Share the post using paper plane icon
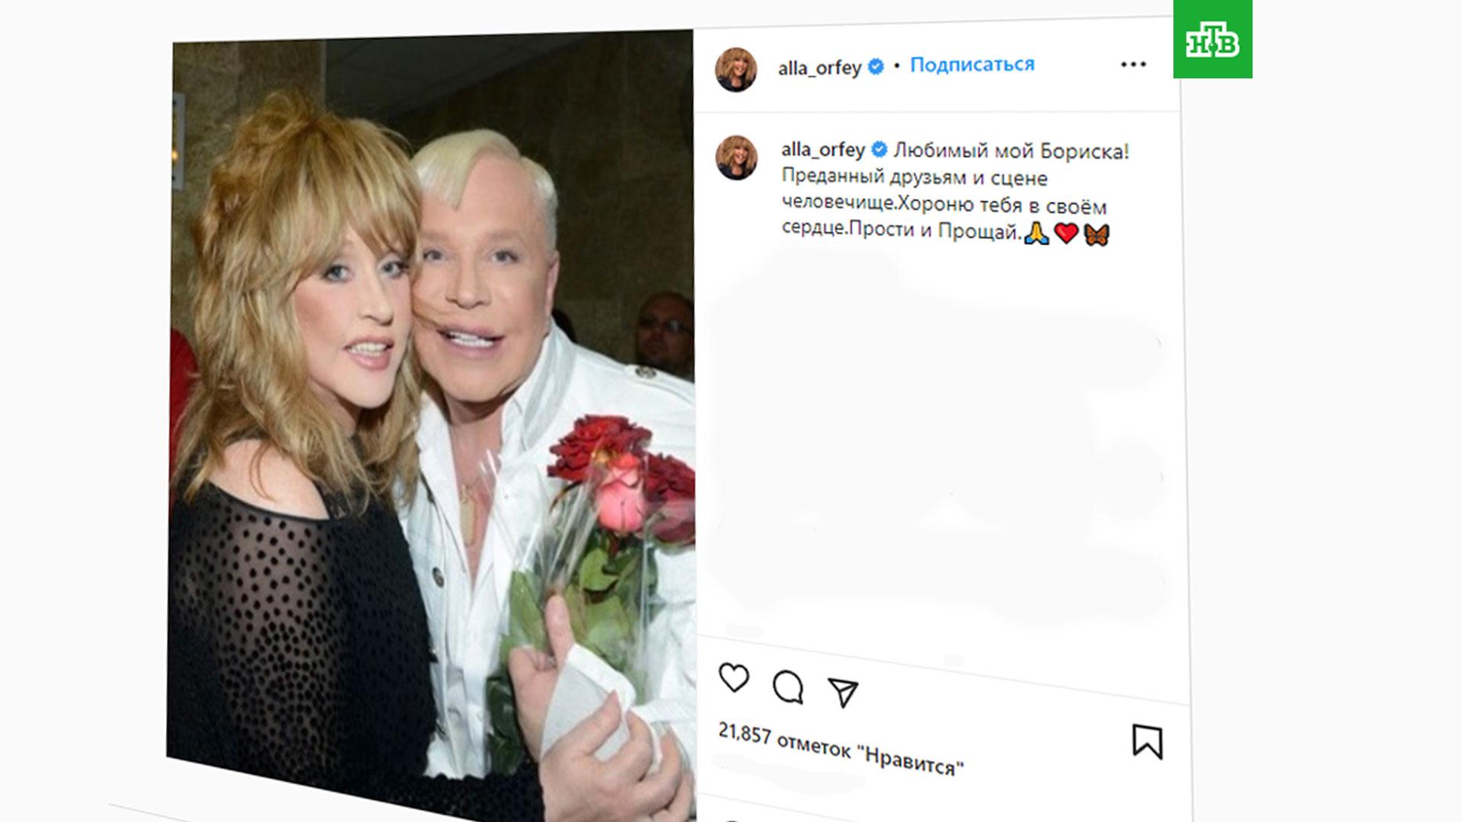This screenshot has width=1462, height=822. pos(844,692)
